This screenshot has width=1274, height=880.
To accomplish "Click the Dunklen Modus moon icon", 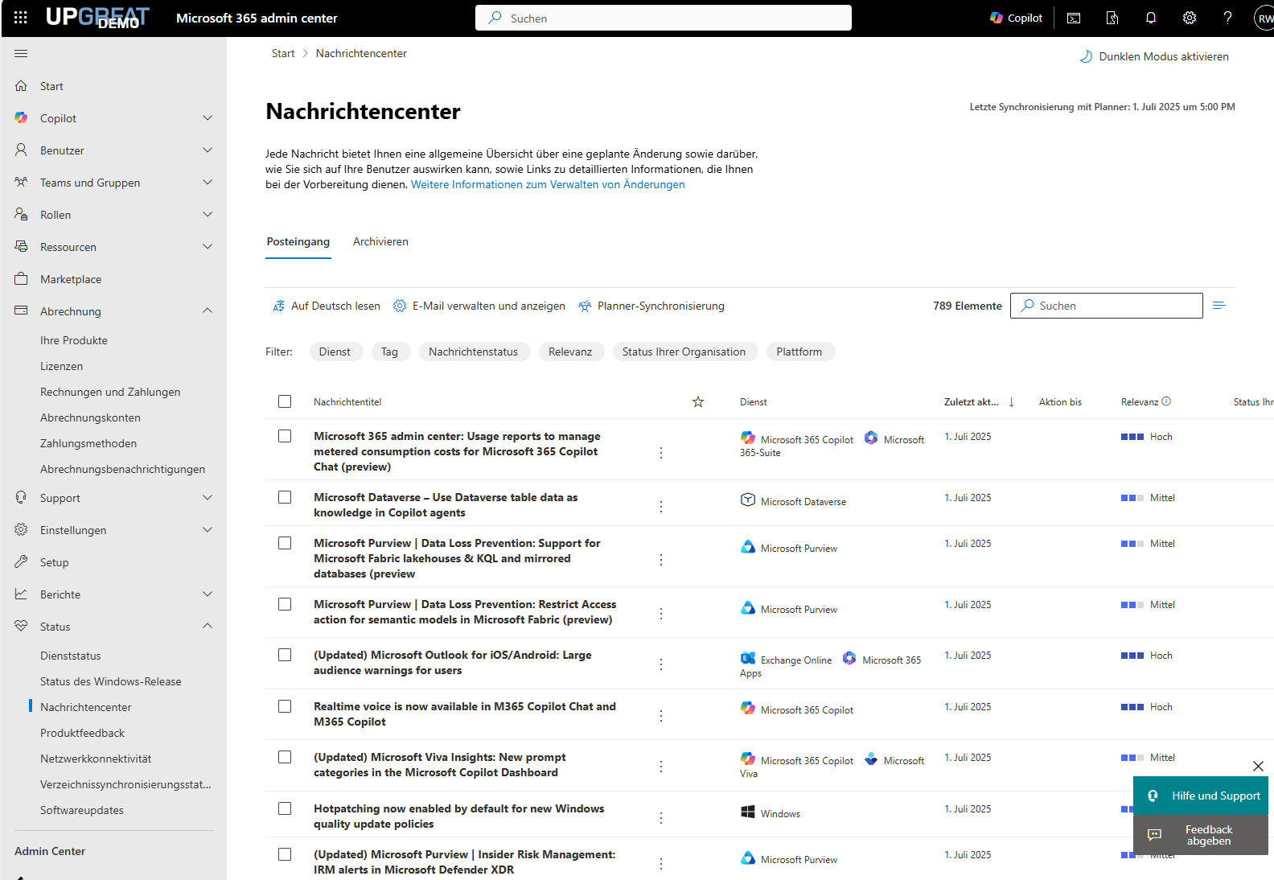I will [1086, 56].
